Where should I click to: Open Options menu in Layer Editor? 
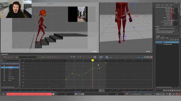pyautogui.click(x=162, y=38)
